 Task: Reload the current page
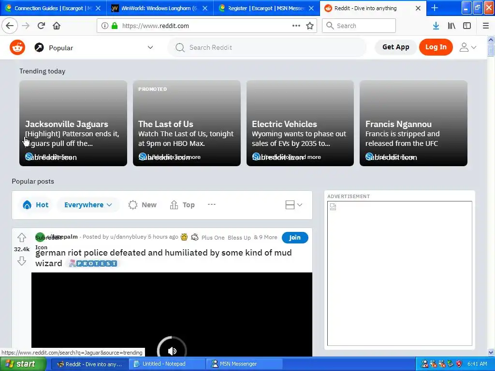click(42, 26)
